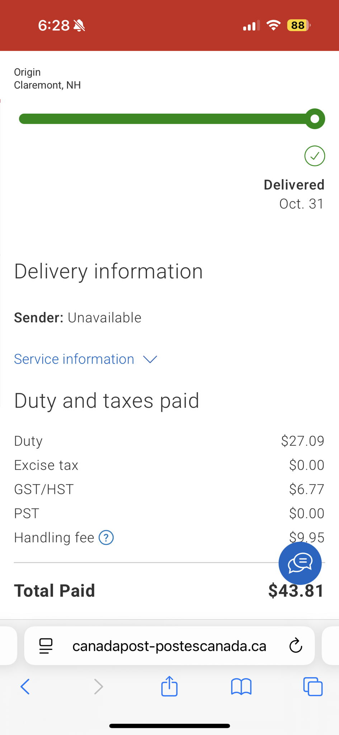Click the delivery progress bar end marker
Image resolution: width=339 pixels, height=735 pixels.
[x=315, y=119]
